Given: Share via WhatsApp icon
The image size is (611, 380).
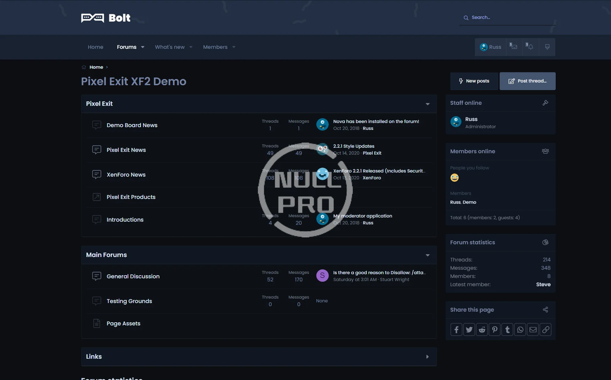Looking at the screenshot, I should click(x=520, y=330).
